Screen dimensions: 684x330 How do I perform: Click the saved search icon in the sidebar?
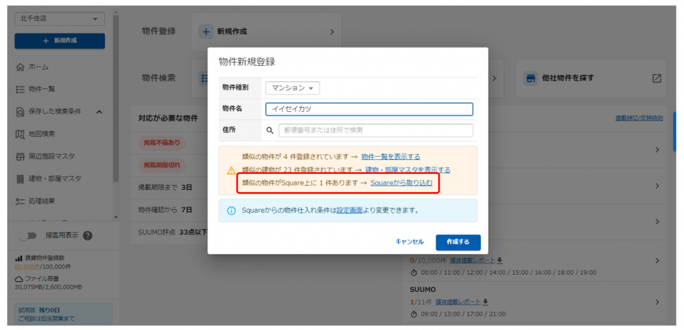(19, 112)
